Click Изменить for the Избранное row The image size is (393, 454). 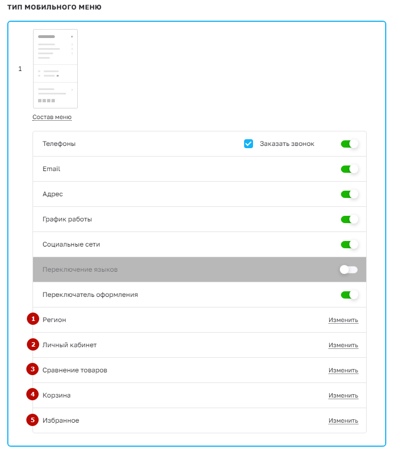[343, 420]
